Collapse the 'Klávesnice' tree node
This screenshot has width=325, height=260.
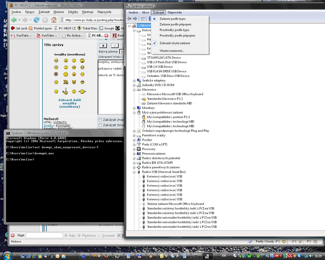coord(134,90)
